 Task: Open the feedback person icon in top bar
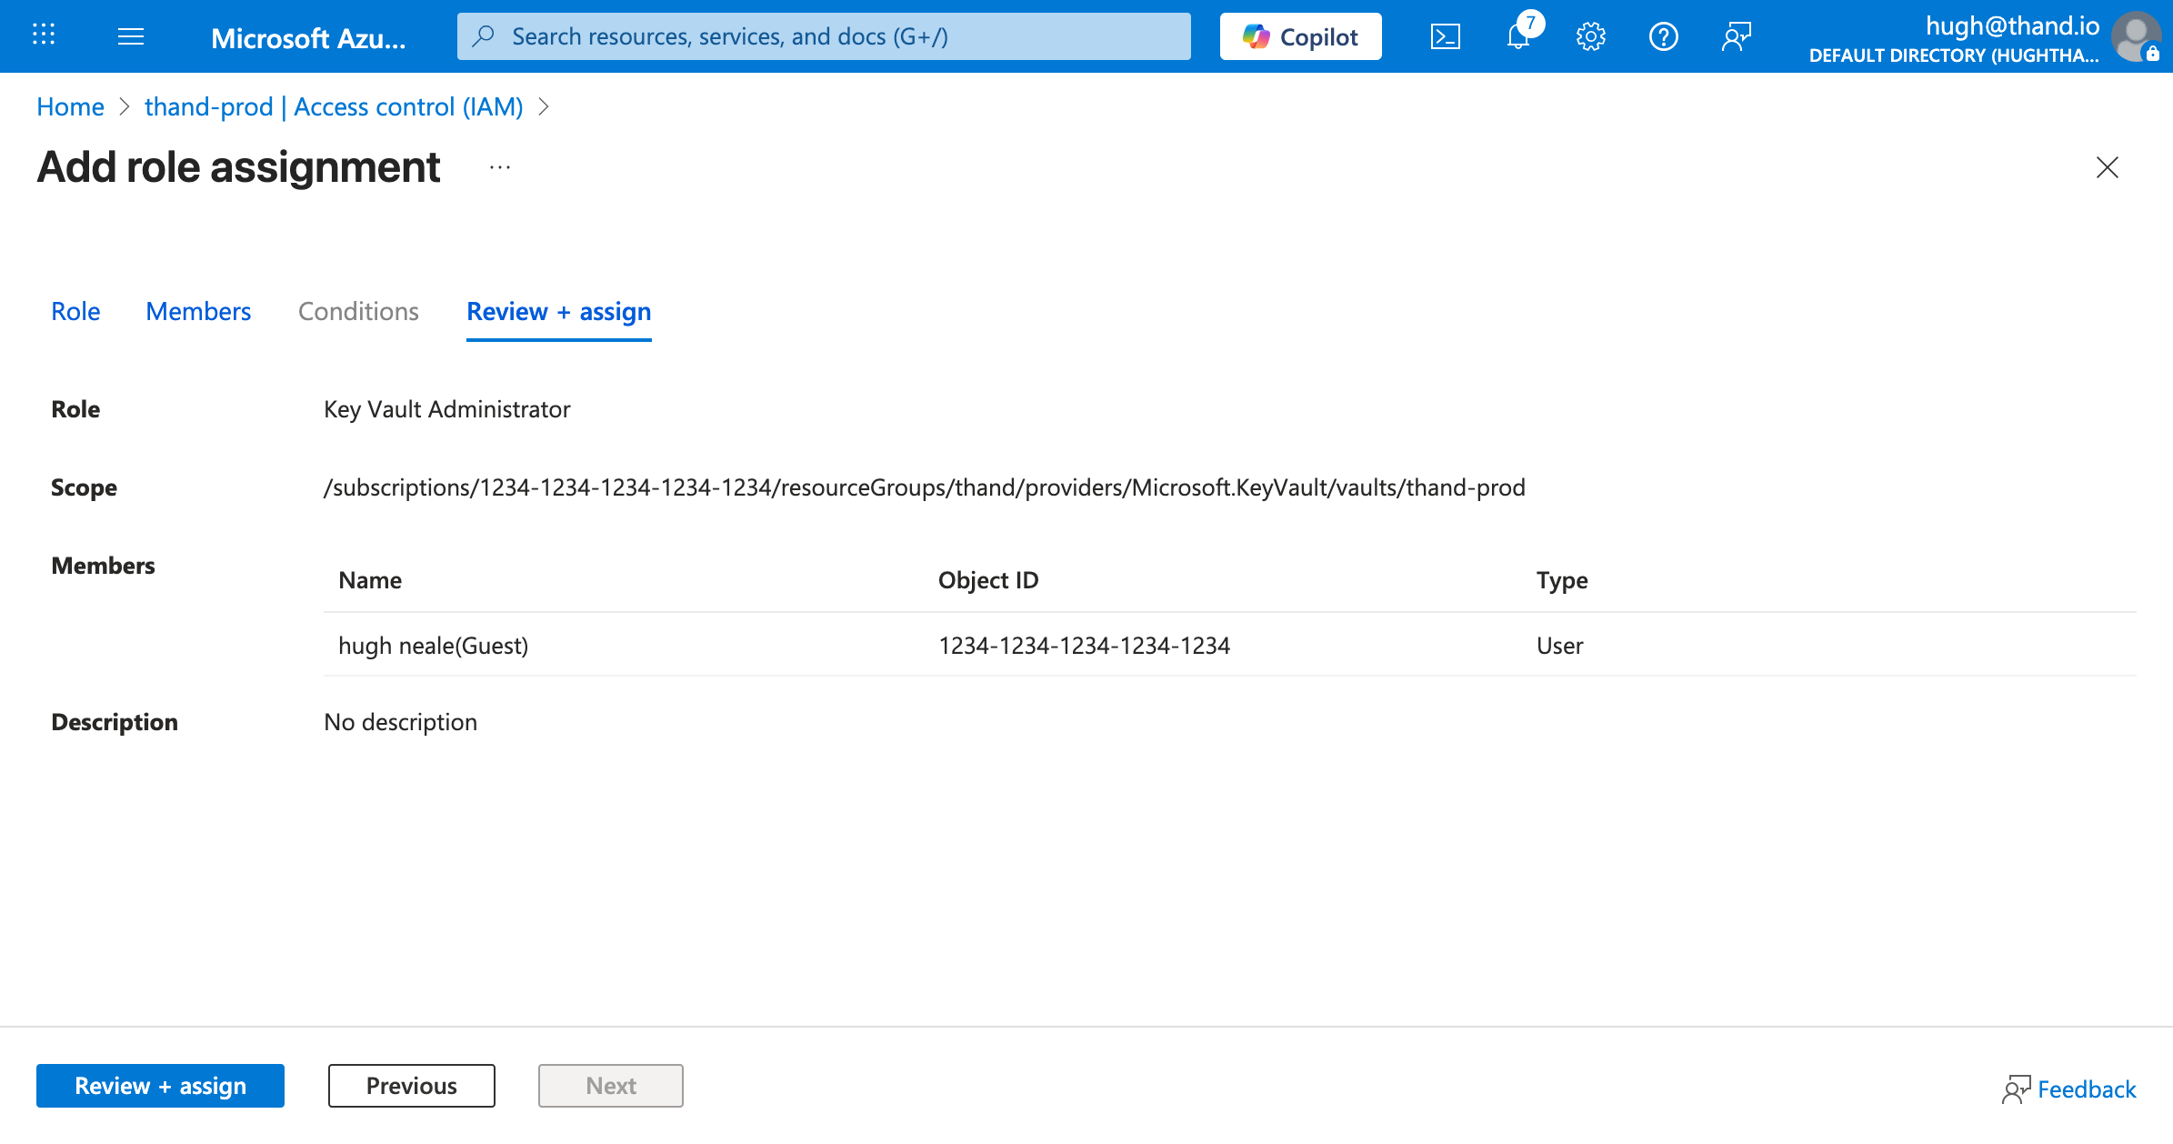[x=1736, y=36]
